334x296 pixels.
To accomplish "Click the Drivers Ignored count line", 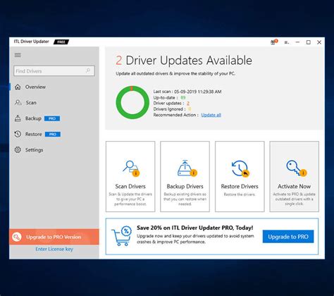I will (172, 109).
